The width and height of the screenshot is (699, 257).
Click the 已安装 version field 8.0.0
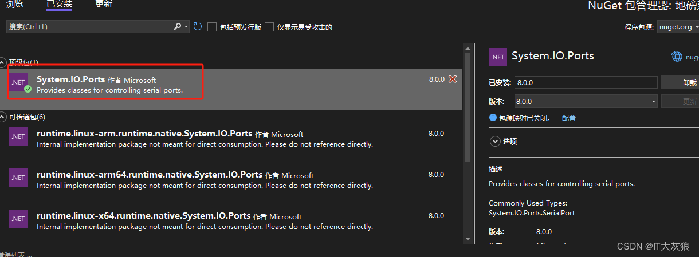586,82
